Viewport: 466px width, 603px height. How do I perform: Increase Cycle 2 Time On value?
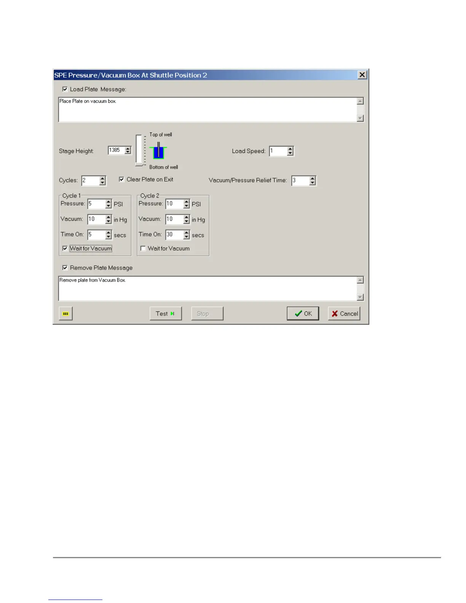point(187,233)
